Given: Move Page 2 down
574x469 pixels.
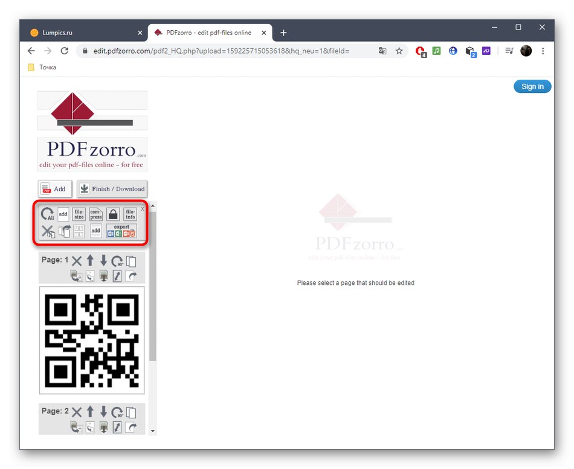Looking at the screenshot, I should coord(103,412).
